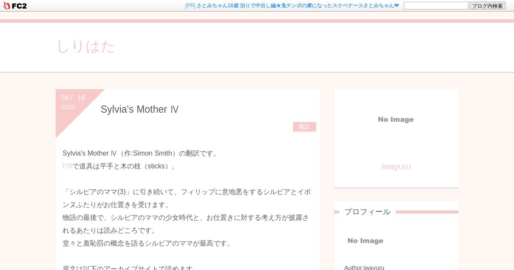Image resolution: width=514 pixels, height=270 pixels.
Task: Click the profile No Image avatar
Action: pyautogui.click(x=365, y=241)
